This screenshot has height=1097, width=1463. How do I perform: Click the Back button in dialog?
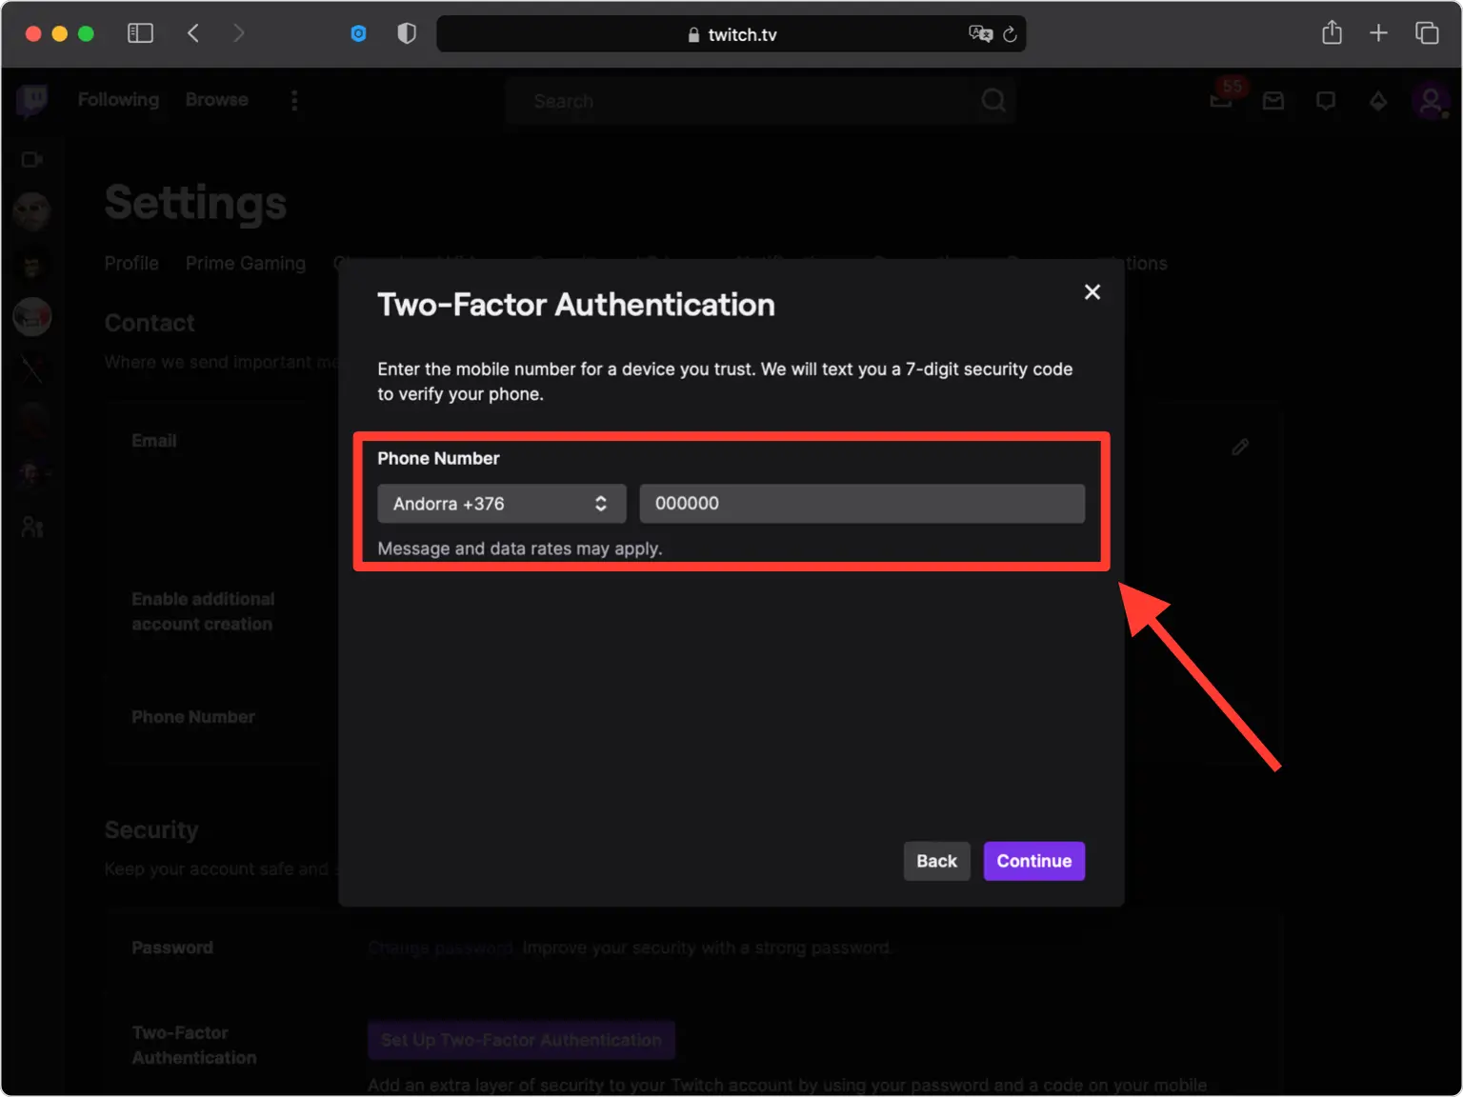(936, 861)
